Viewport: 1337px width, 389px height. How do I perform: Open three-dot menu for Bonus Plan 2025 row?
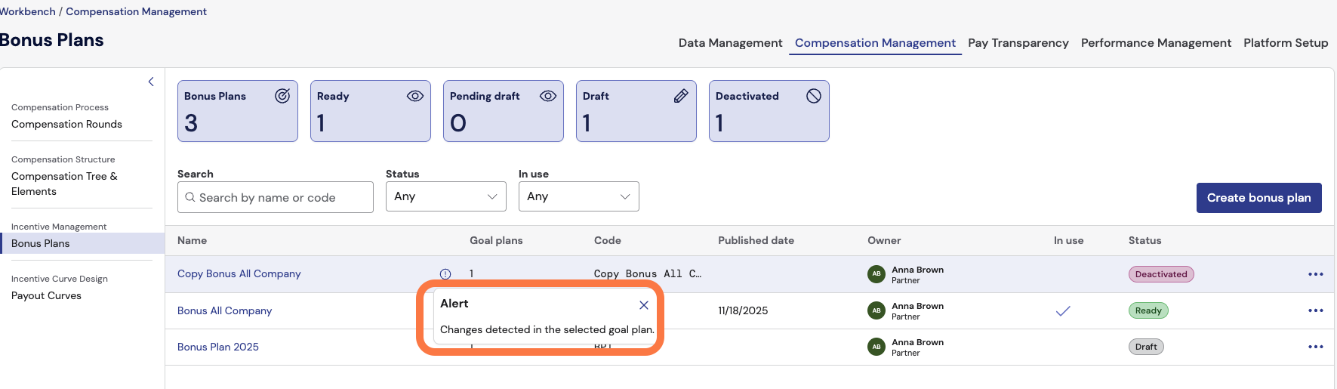[1316, 347]
